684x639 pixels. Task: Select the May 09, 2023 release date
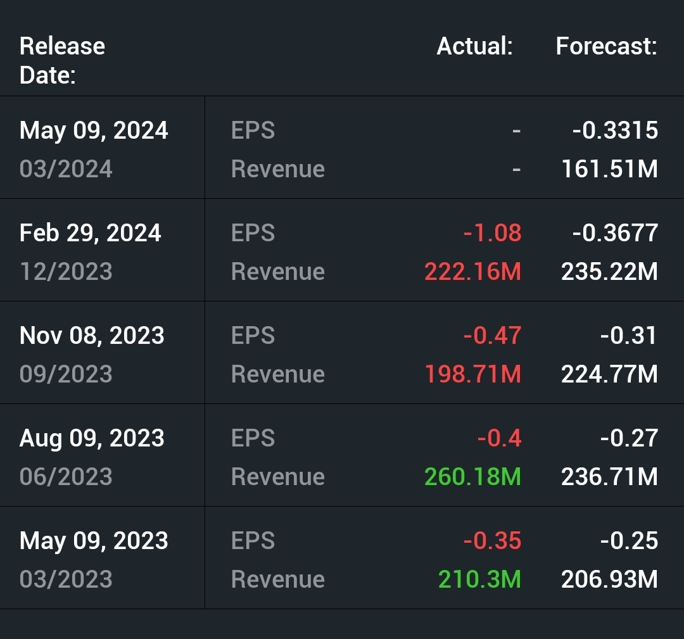coord(94,541)
